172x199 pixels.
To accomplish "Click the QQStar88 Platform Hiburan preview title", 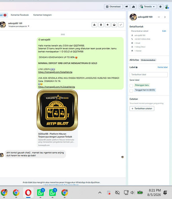I will [55, 135].
